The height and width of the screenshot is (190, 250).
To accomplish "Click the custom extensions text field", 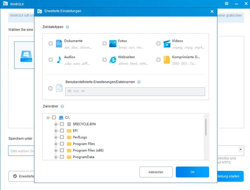I will coord(135,92).
